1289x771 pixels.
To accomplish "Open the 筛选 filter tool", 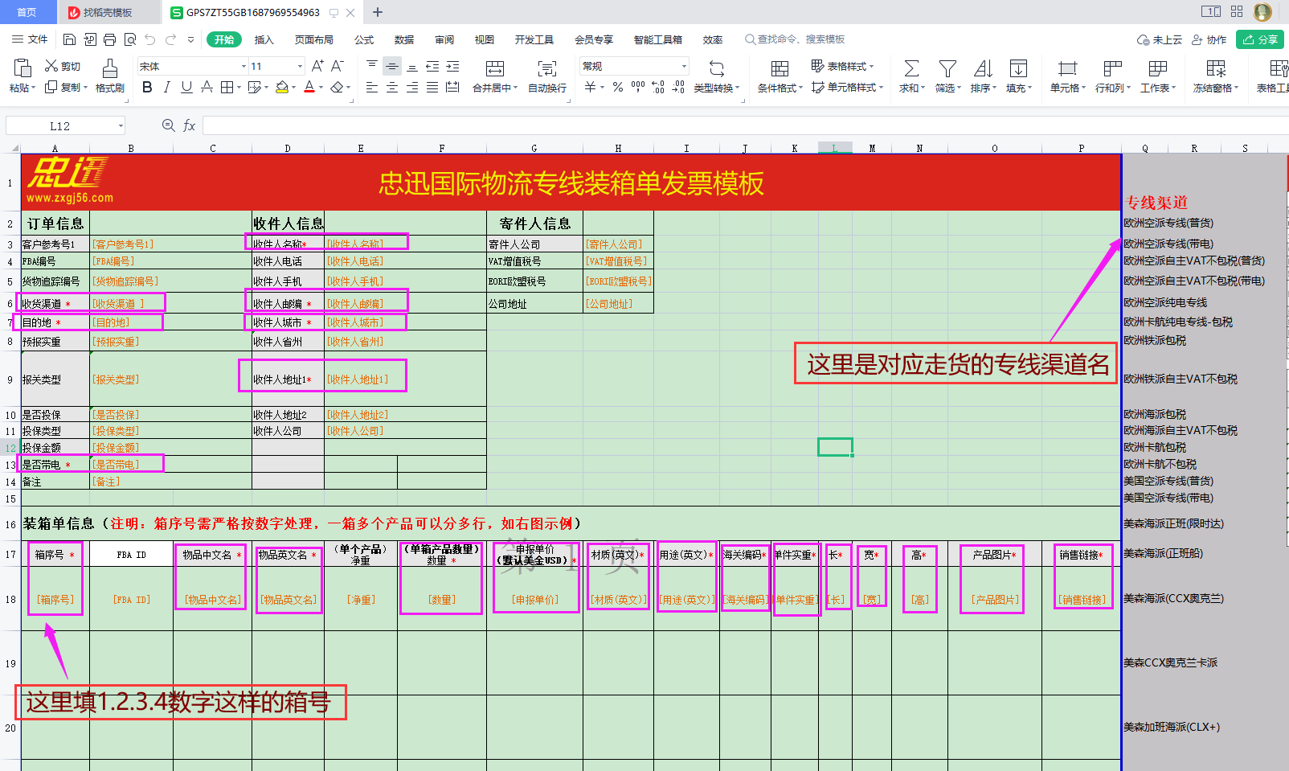I will pyautogui.click(x=947, y=76).
